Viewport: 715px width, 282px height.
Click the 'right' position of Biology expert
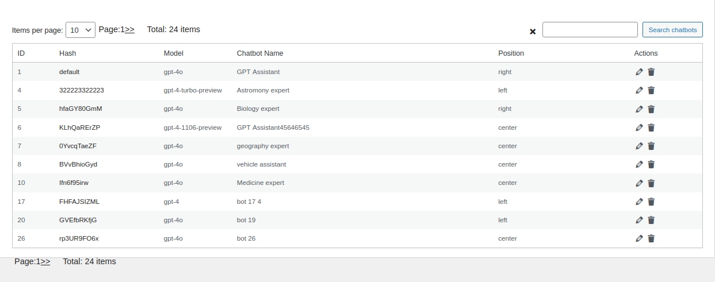(x=505, y=109)
